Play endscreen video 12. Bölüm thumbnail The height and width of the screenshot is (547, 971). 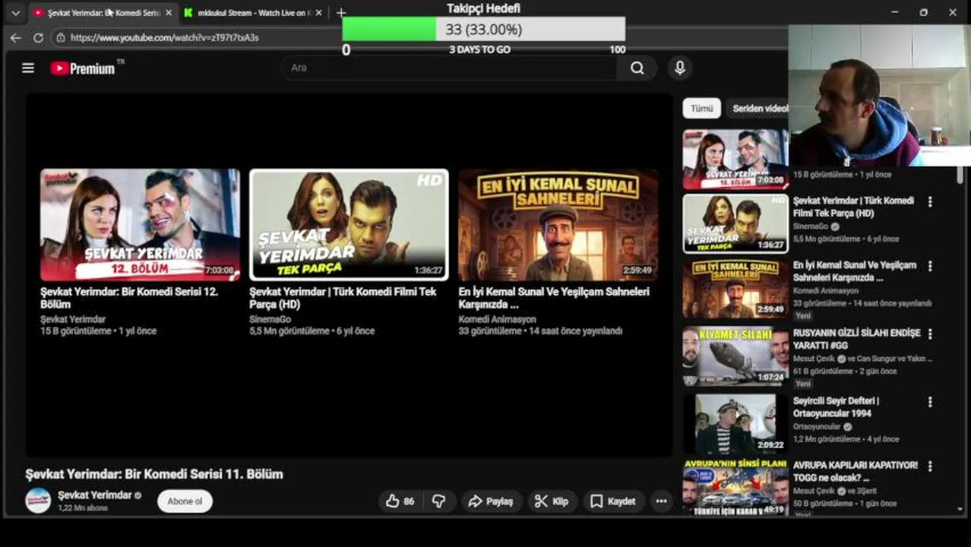(141, 225)
